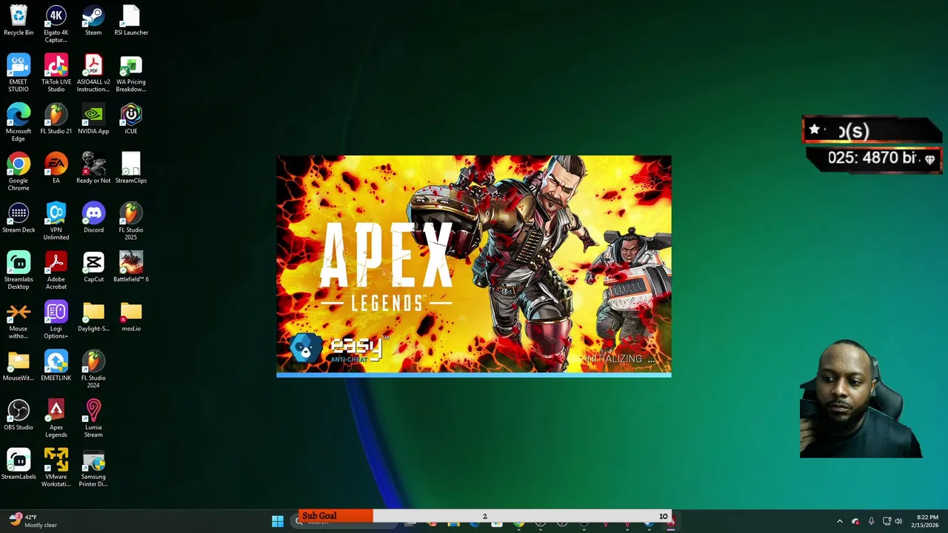Launch EMEET STUDIO from the desktop
The image size is (948, 533).
[19, 73]
